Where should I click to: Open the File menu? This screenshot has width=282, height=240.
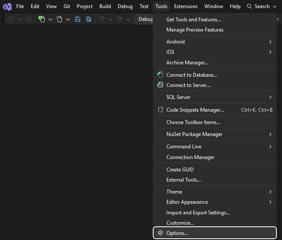coord(20,6)
